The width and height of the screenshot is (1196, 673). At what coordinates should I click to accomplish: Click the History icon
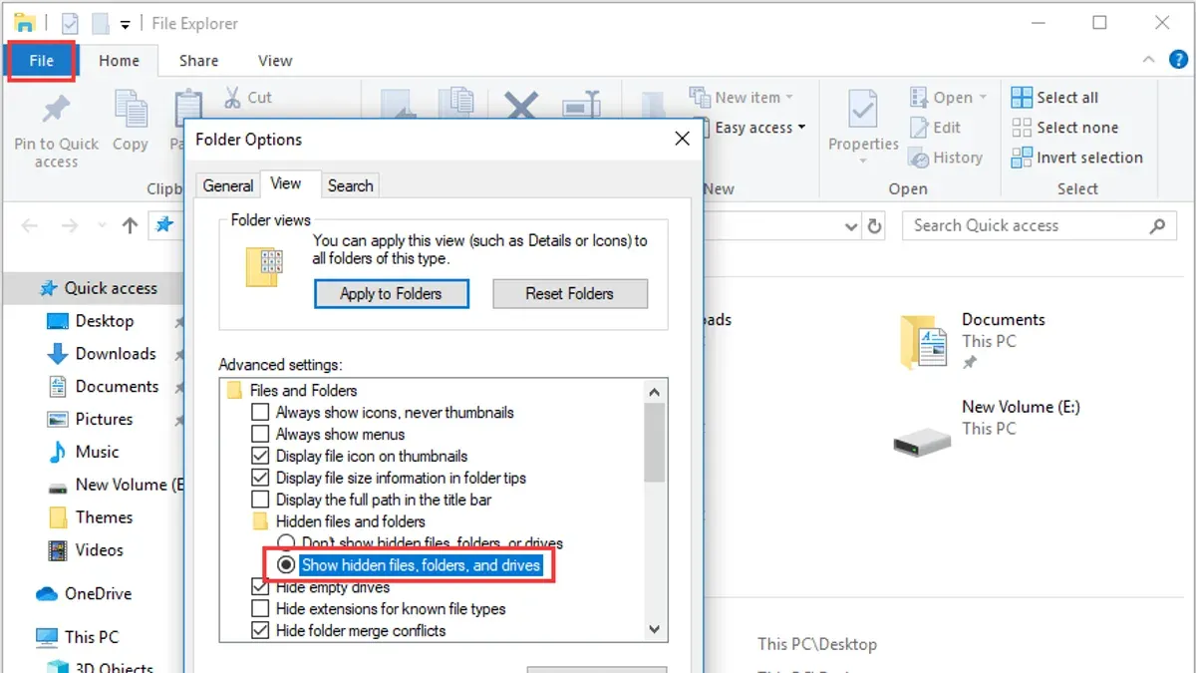[919, 158]
